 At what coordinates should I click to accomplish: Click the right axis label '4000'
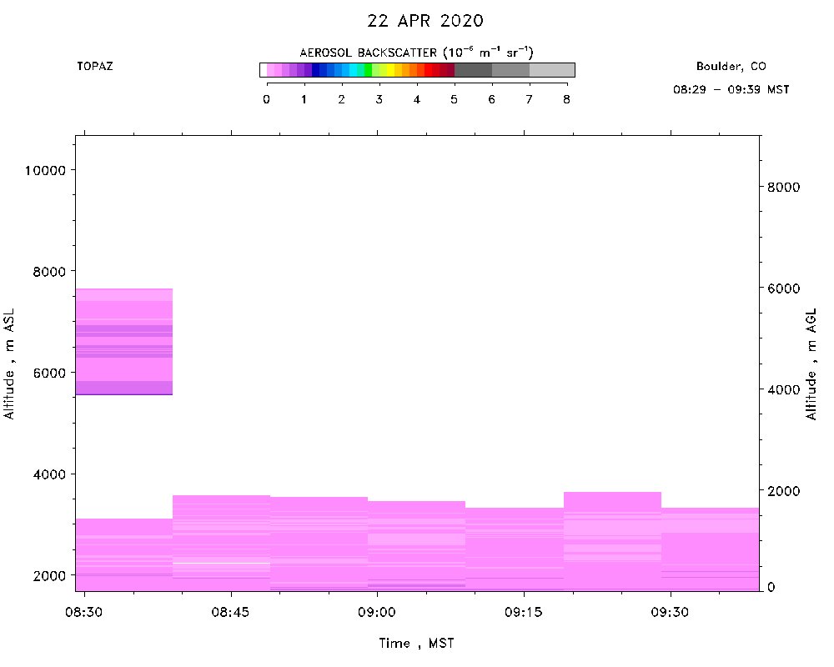[x=783, y=389]
